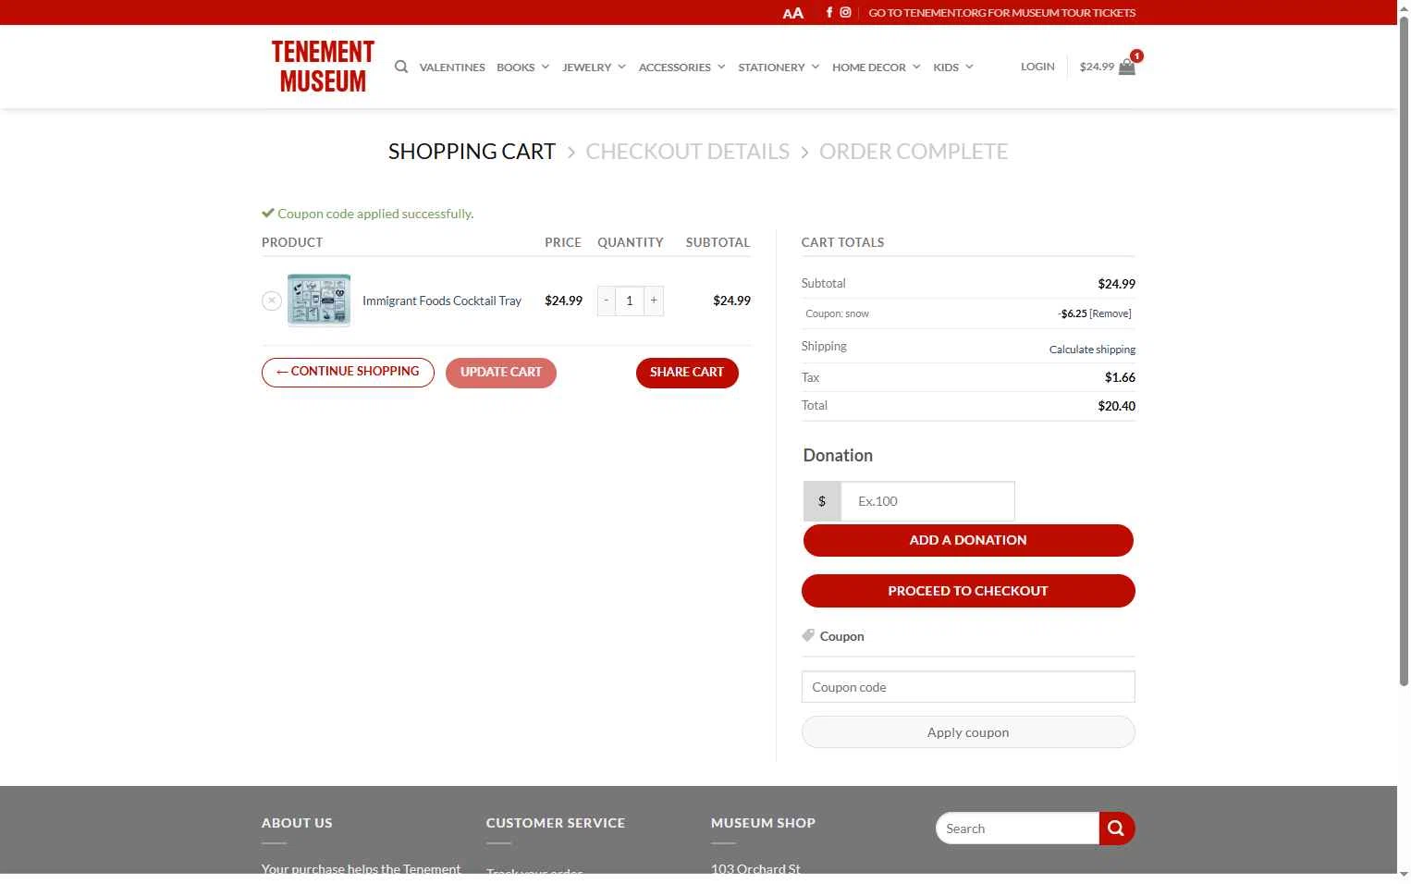Remove the snow coupon
The height and width of the screenshot is (884, 1411).
coord(1110,313)
